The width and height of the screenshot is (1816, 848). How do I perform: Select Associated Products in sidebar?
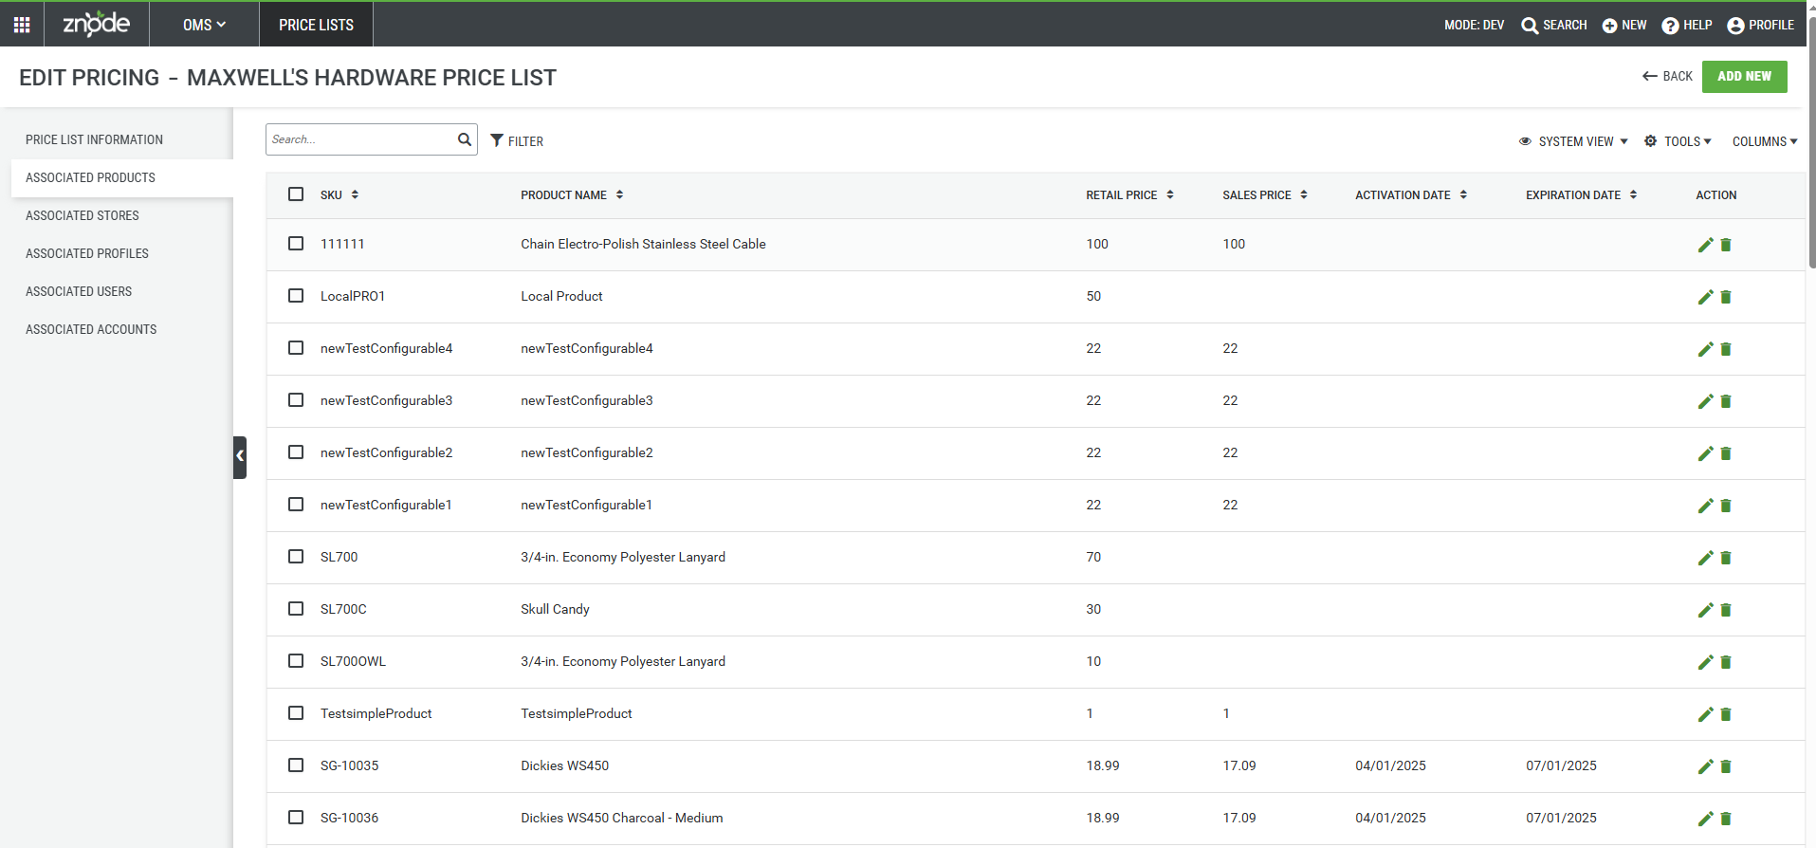(x=121, y=178)
